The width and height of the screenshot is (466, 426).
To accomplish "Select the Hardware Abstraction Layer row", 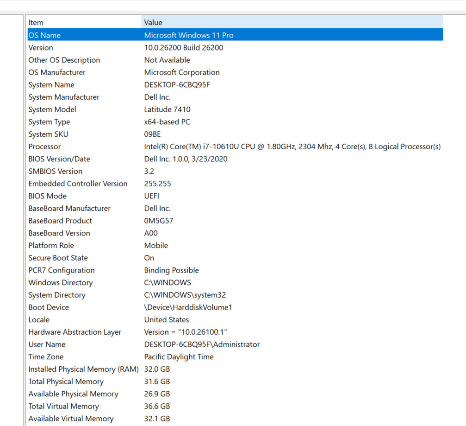I will click(x=235, y=332).
